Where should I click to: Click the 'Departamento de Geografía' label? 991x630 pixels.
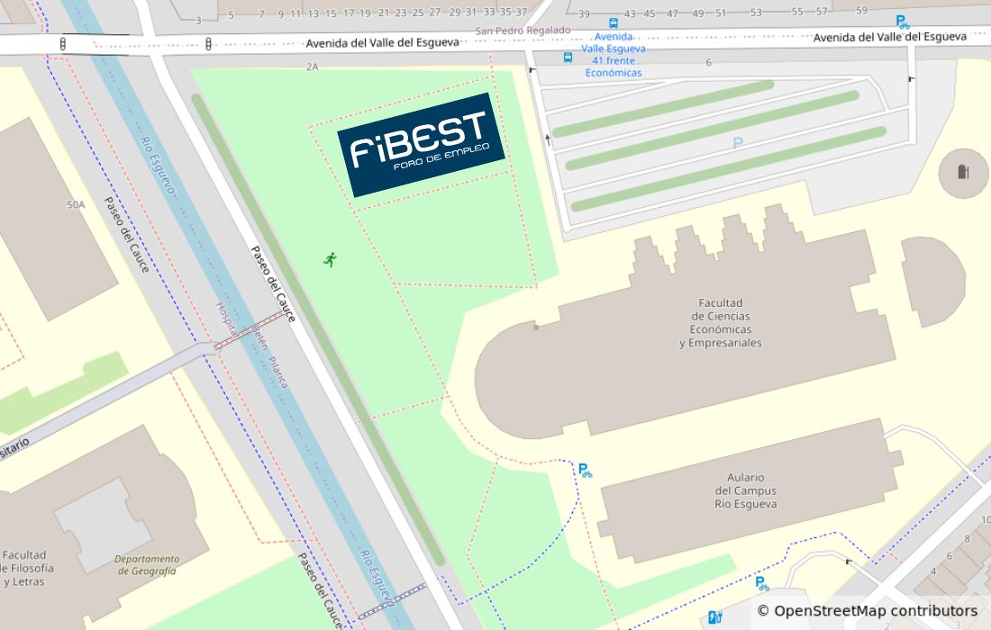click(147, 565)
